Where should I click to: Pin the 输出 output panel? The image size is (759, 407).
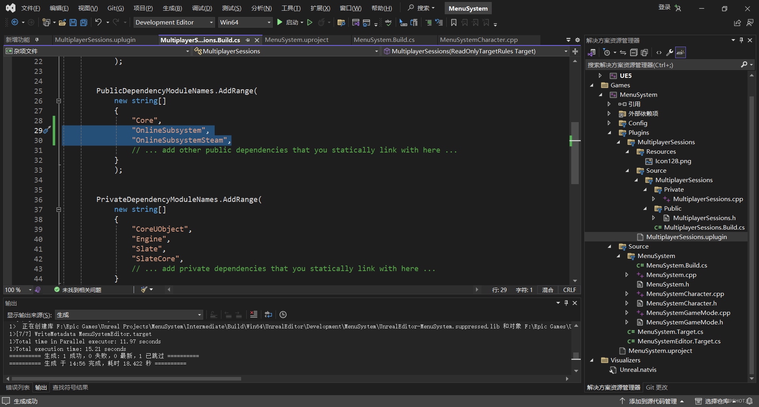coord(566,303)
